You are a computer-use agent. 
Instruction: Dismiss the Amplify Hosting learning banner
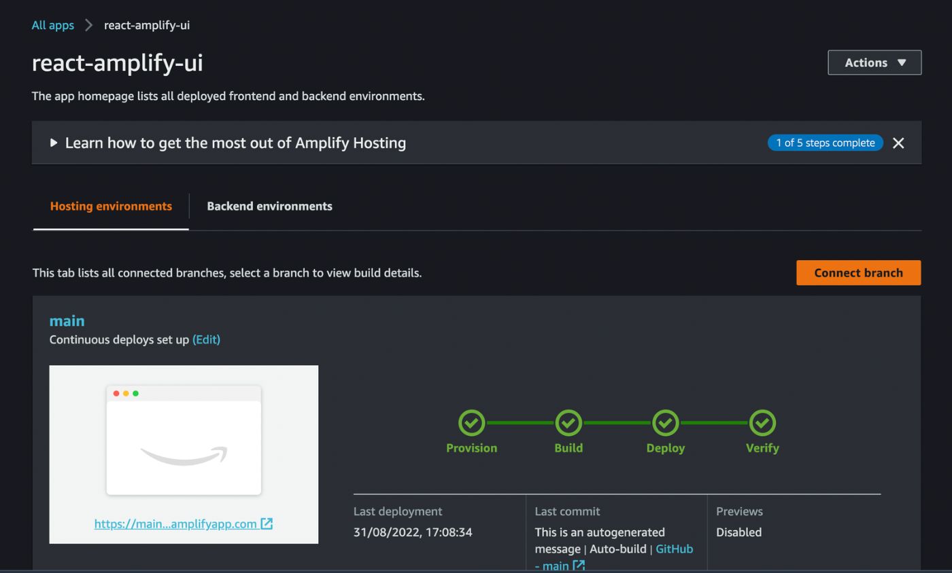(898, 143)
